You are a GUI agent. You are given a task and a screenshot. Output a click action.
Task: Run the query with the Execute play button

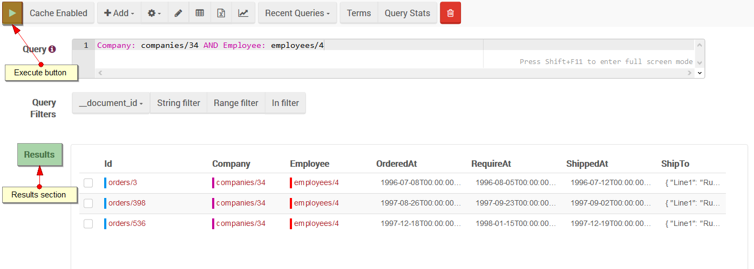[12, 13]
